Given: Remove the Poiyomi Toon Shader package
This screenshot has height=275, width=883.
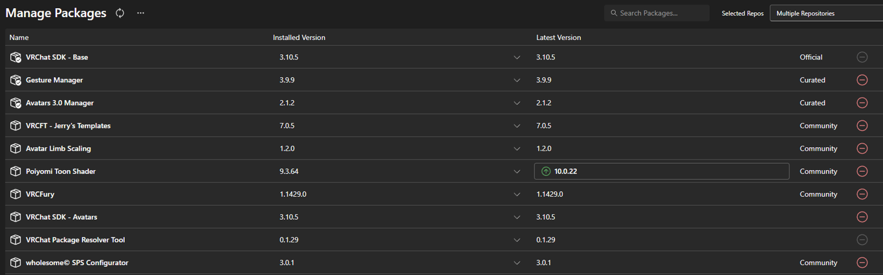Looking at the screenshot, I should pos(862,171).
